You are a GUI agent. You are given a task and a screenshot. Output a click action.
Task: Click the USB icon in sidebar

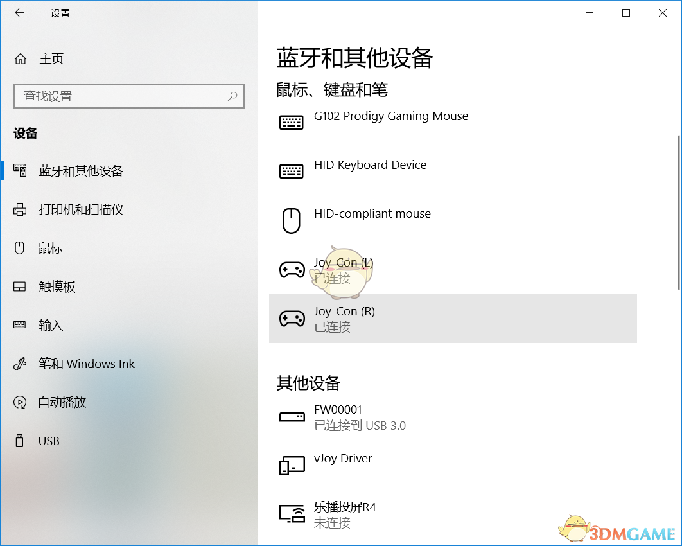point(19,440)
